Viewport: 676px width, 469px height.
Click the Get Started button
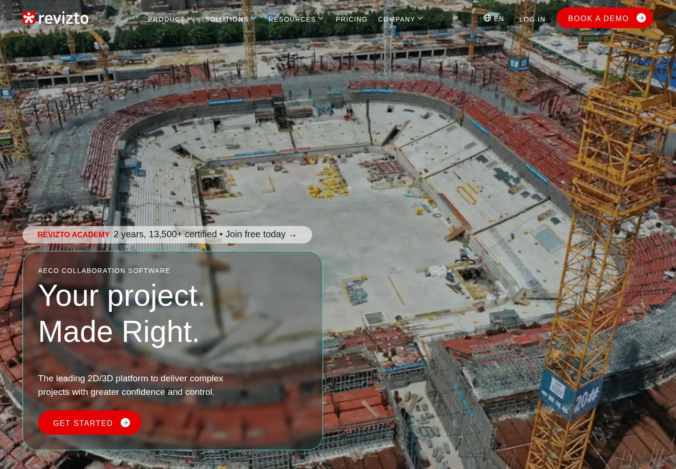[x=90, y=423]
